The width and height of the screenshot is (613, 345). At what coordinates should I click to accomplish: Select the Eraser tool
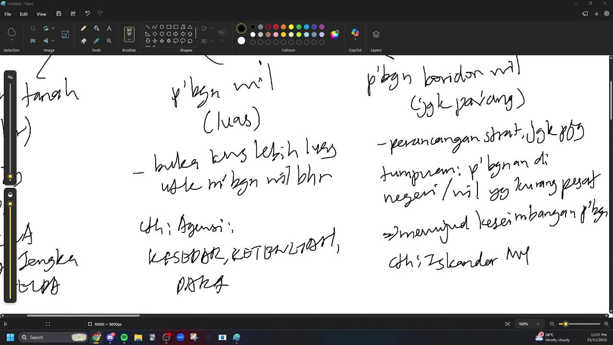pyautogui.click(x=84, y=41)
